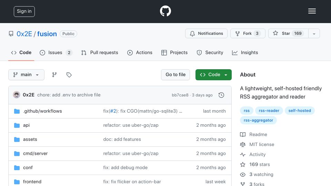This screenshot has height=186, width=331.
Task: Expand the dropdown arrow beside Star
Action: pyautogui.click(x=314, y=33)
